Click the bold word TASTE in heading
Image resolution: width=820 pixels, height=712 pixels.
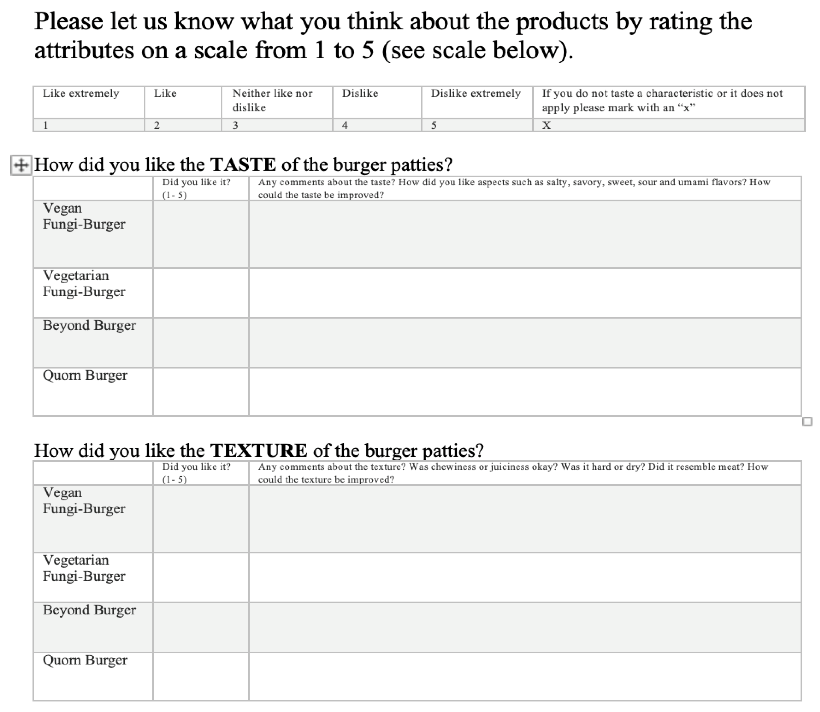coord(243,165)
